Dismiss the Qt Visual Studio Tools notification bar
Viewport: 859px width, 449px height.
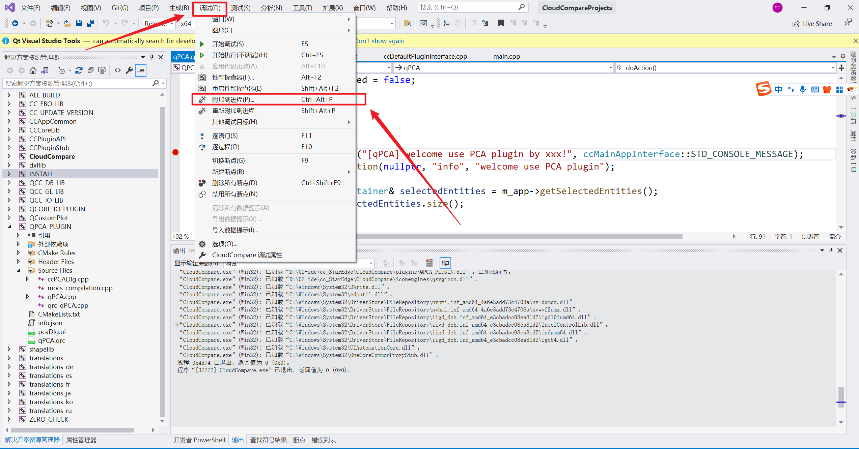[x=855, y=41]
